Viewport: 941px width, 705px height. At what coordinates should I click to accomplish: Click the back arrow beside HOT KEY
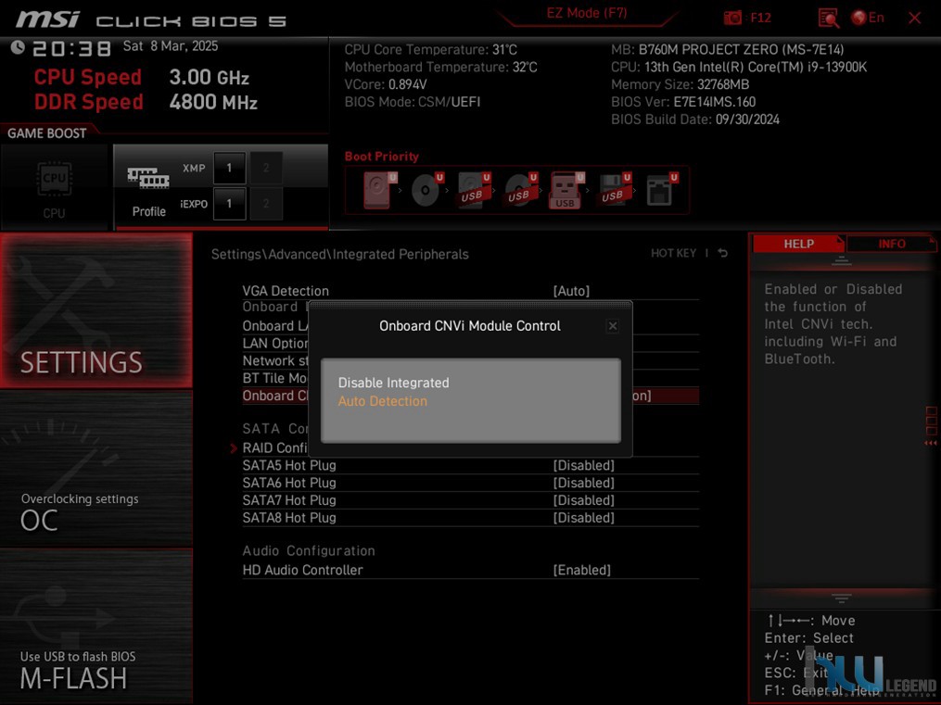(x=722, y=253)
